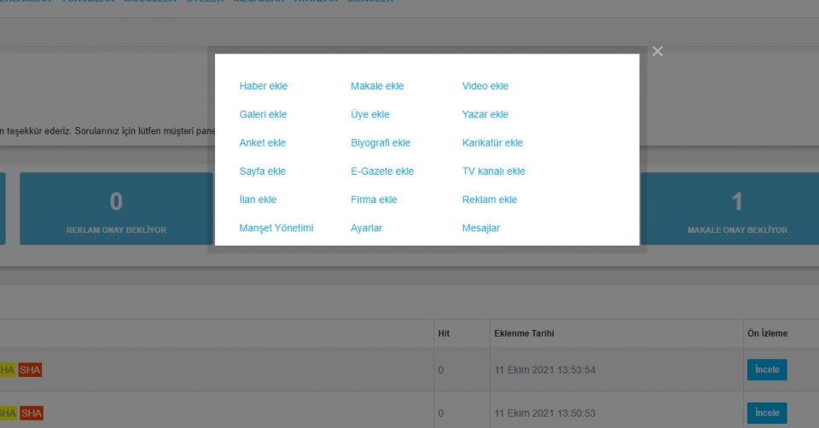Select Firma ekle
Image resolution: width=819 pixels, height=428 pixels.
coord(374,200)
